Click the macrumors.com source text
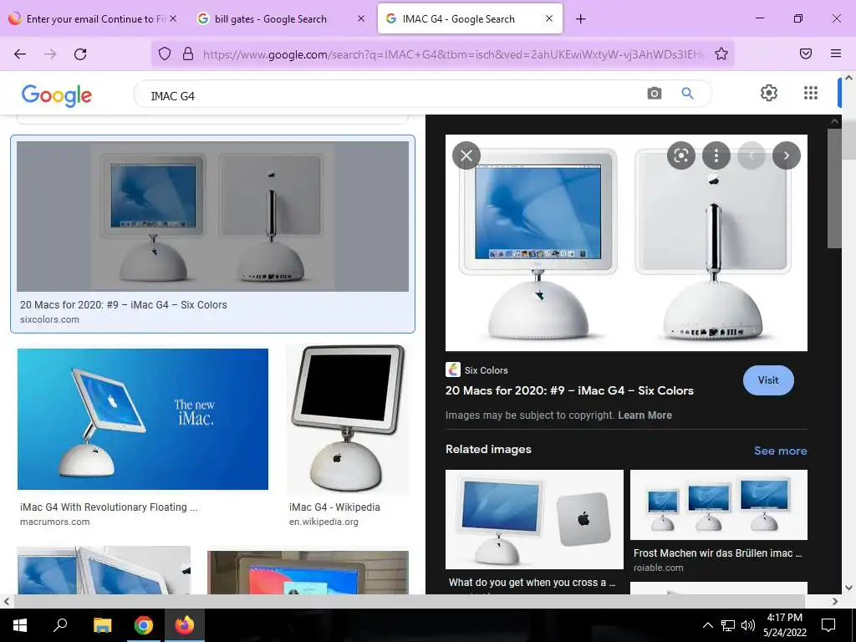 coord(54,522)
